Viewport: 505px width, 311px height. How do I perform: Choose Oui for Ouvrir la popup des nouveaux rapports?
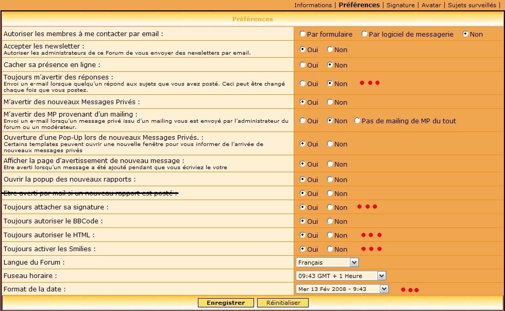click(x=302, y=179)
